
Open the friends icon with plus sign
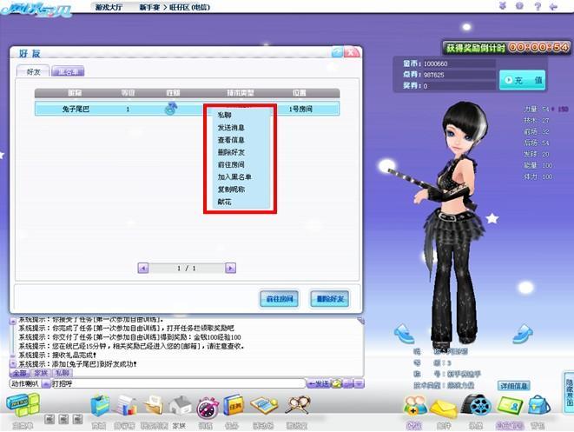(415, 406)
